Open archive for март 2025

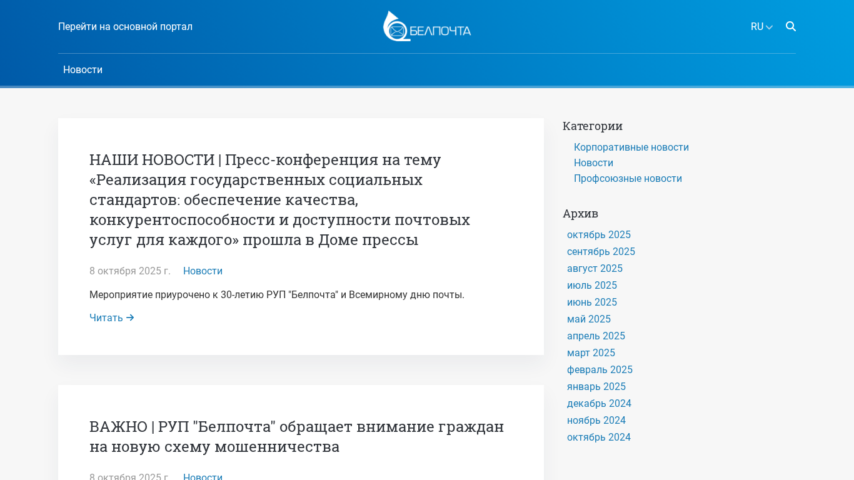point(591,352)
